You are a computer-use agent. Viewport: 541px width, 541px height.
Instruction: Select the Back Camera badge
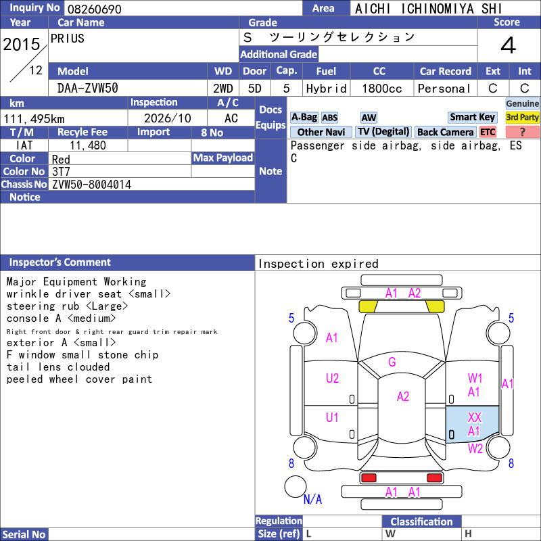(x=445, y=132)
